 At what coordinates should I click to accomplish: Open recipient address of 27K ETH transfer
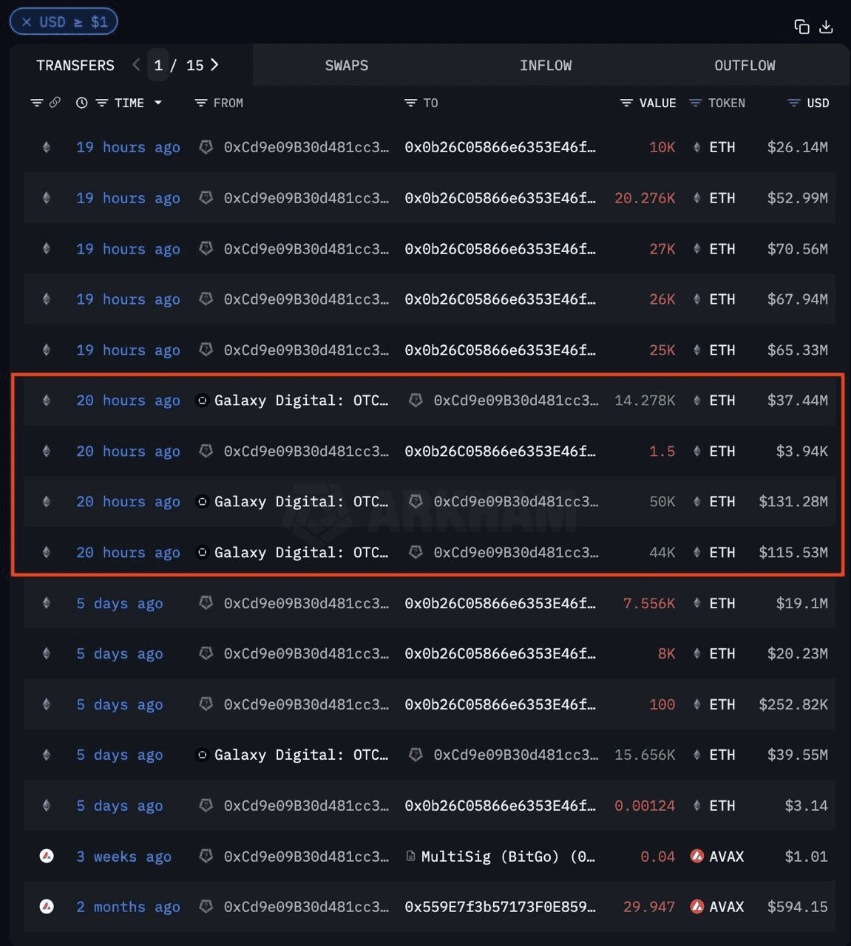click(500, 249)
